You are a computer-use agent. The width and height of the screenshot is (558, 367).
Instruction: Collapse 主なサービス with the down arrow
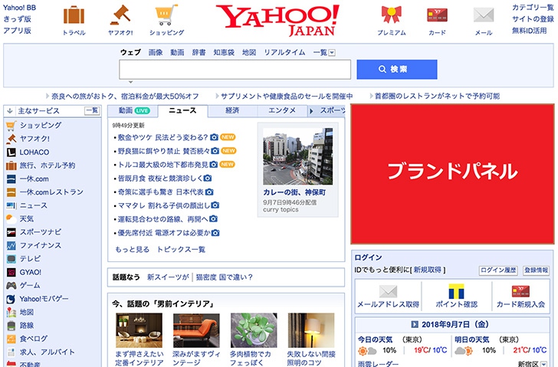(x=10, y=111)
